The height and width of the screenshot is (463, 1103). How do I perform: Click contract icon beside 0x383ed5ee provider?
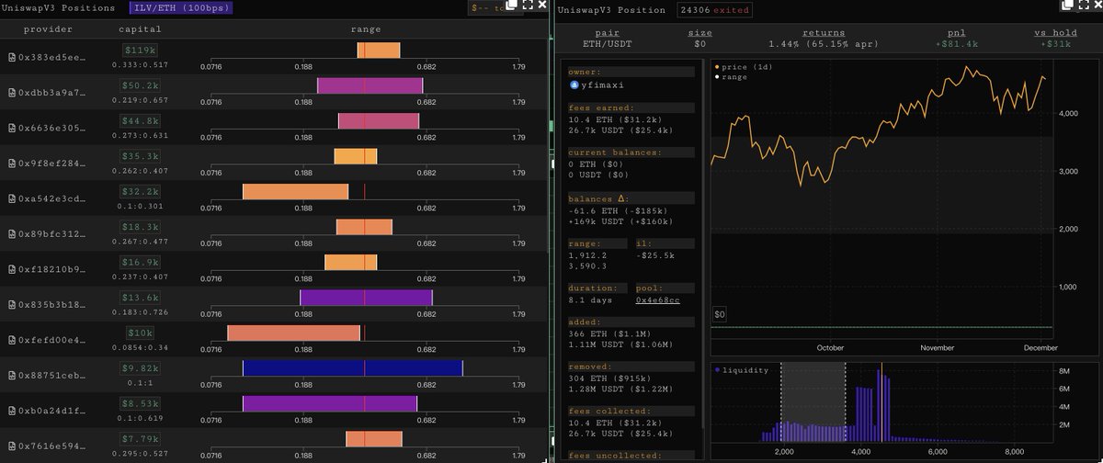(x=12, y=57)
